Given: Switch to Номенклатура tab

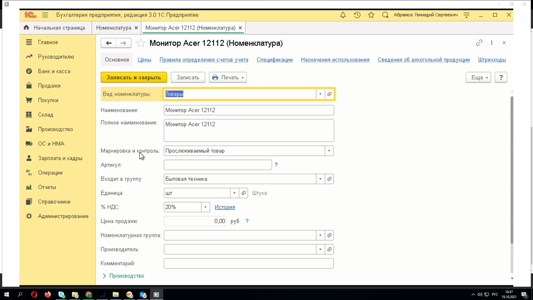Looking at the screenshot, I should [114, 28].
